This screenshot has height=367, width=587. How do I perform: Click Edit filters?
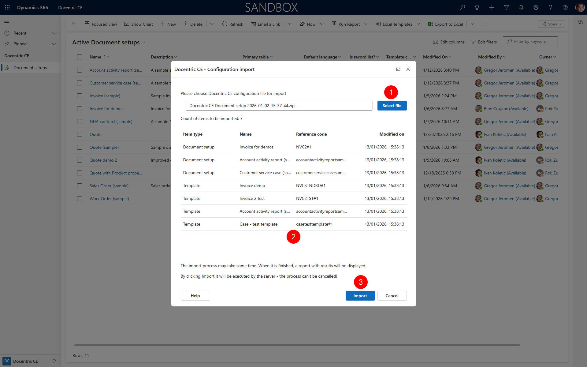click(484, 42)
